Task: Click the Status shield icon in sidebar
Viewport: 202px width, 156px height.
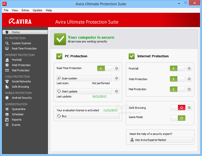Action: [x=7, y=32]
